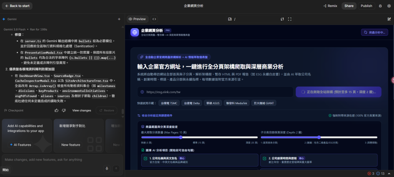
Task: Select the 新增競爭對手對比 New feature card
Action: pyautogui.click(x=78, y=136)
